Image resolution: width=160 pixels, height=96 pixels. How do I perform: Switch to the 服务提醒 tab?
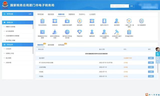(51, 45)
